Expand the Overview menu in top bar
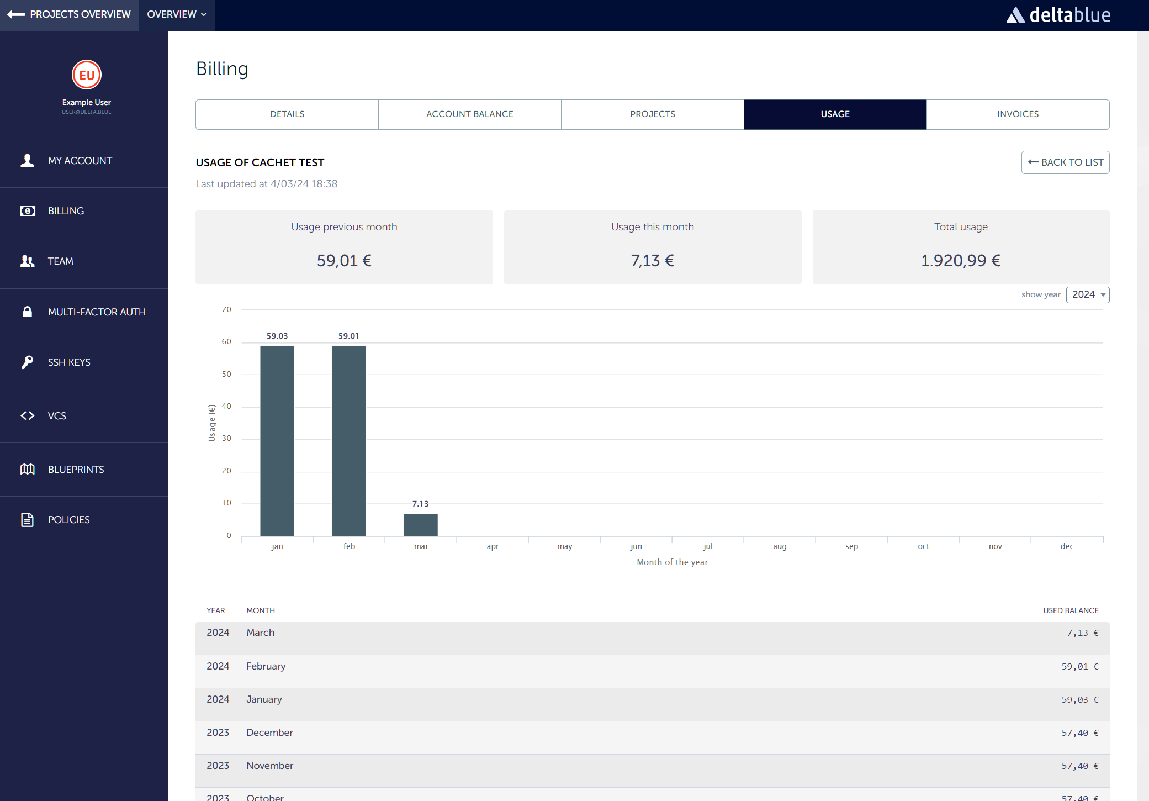This screenshot has width=1149, height=801. tap(177, 14)
